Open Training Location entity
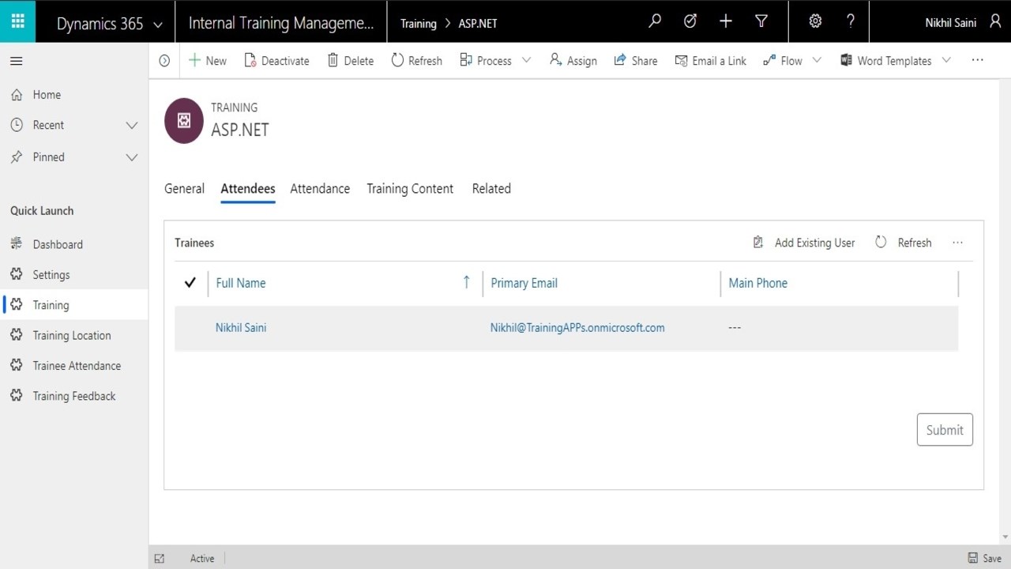This screenshot has height=569, width=1011. click(74, 336)
